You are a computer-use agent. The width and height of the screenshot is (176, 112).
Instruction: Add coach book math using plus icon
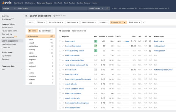pos(63,98)
